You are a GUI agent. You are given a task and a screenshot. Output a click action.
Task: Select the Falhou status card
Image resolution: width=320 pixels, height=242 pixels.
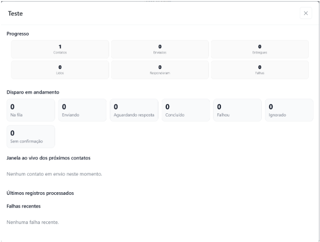point(237,110)
